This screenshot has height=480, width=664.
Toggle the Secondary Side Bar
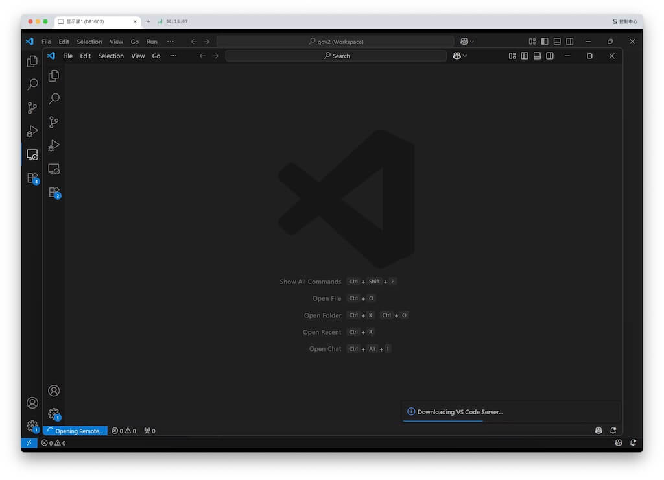pos(549,56)
